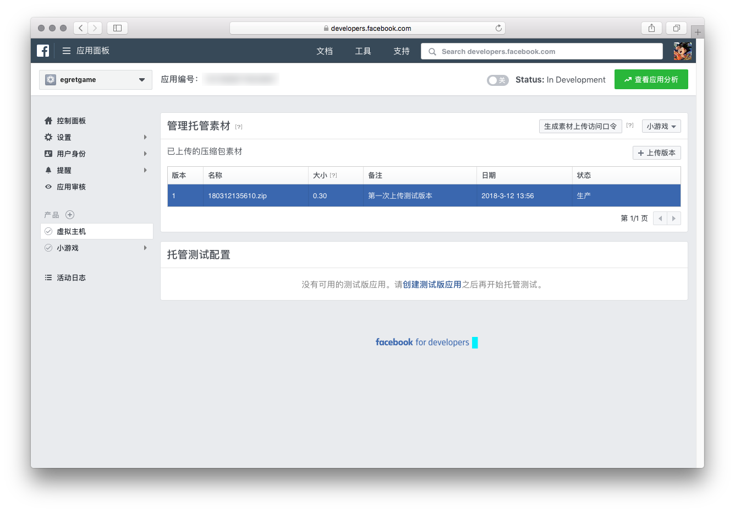Open the hamburger menu beside 应用面板
This screenshot has width=735, height=512.
pyautogui.click(x=67, y=51)
